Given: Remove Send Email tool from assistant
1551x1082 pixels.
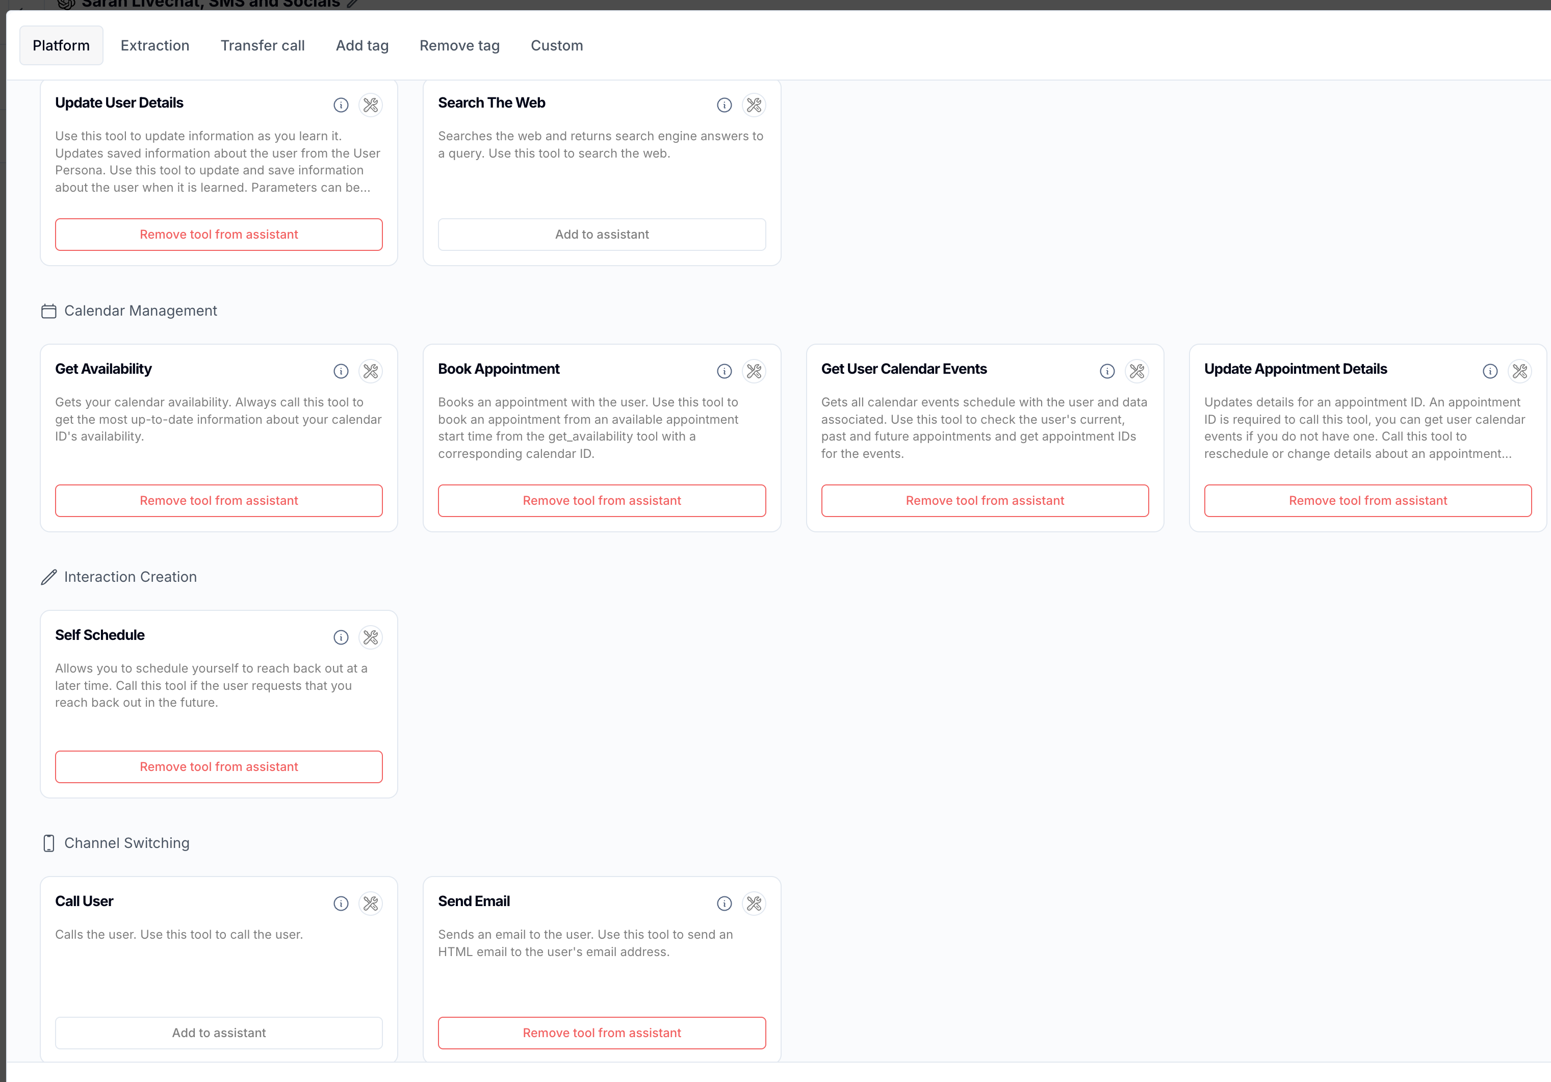Looking at the screenshot, I should coord(601,1033).
